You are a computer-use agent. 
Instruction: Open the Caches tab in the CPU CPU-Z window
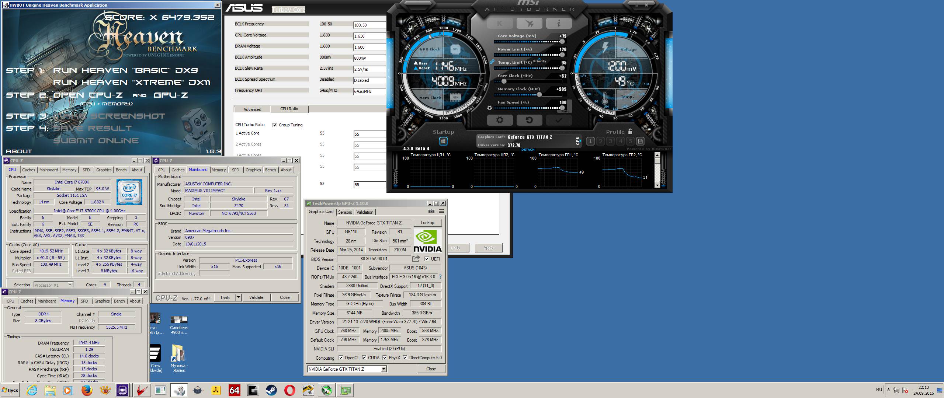28,170
